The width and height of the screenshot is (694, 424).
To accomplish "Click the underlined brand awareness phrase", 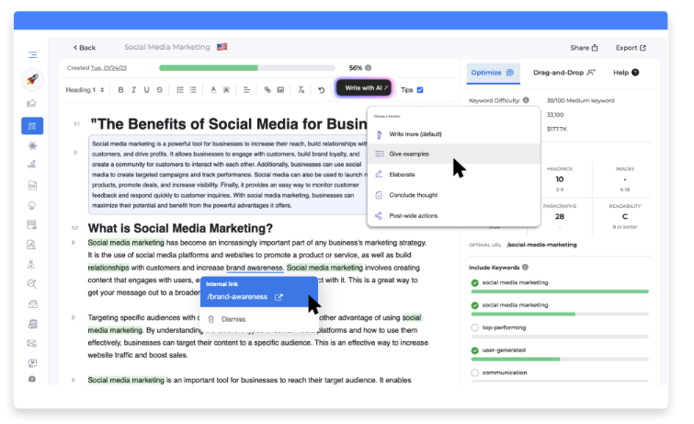I will (255, 268).
